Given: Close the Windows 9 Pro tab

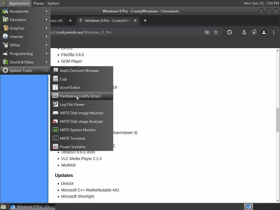Looking at the screenshot, I should tap(135, 21).
